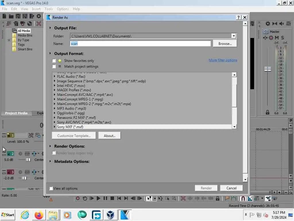Expand Sony MXF format templates
This screenshot has width=294, height=221.
point(55,127)
